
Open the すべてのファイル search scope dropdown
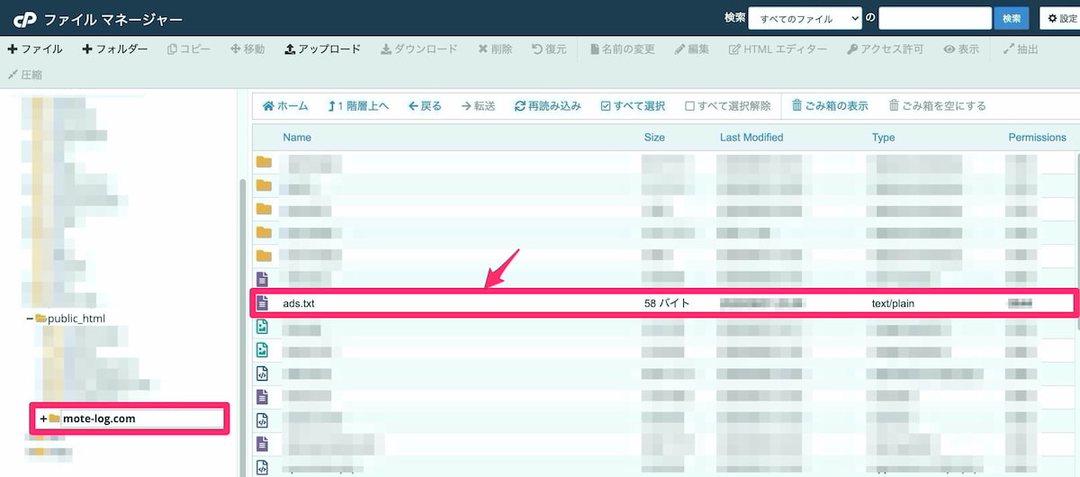click(805, 18)
